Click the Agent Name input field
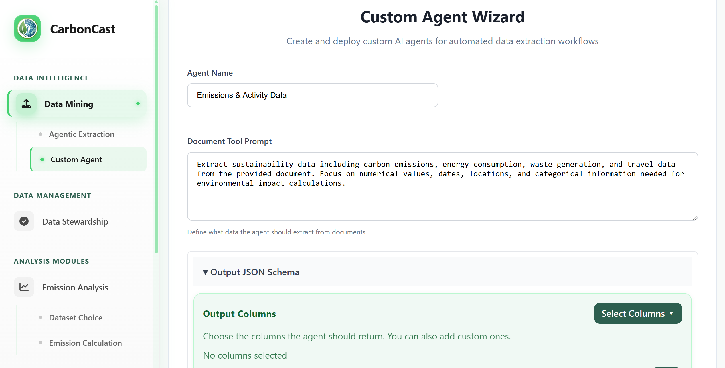The image size is (725, 368). (312, 95)
